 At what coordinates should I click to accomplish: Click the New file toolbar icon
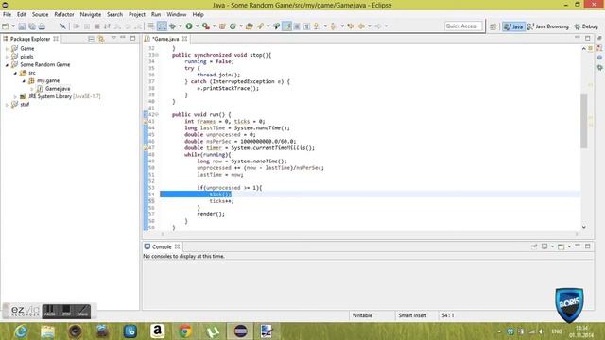[x=6, y=26]
